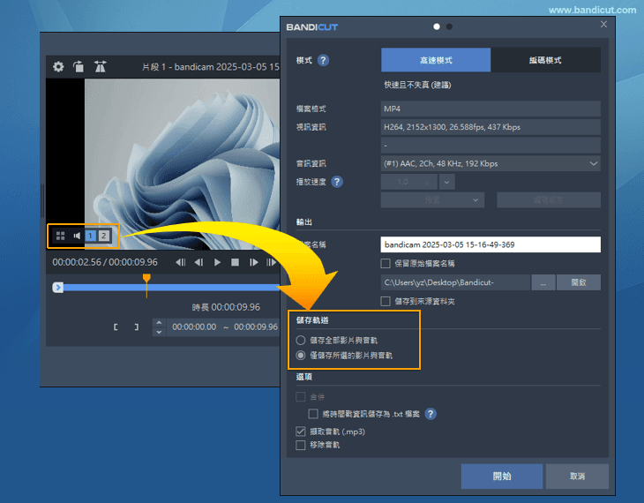Viewport: 644px width, 503px height.
Task: Open settings gear in Bandicut preview toolbar
Action: coord(58,66)
